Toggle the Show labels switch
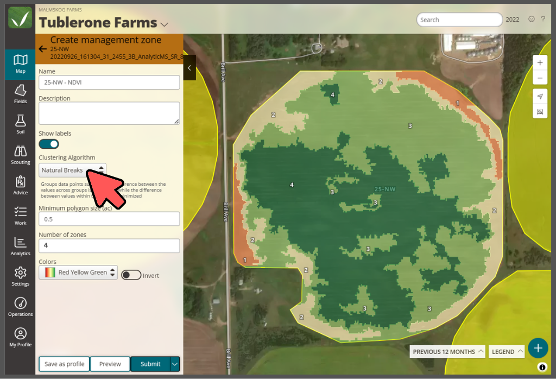Image resolution: width=556 pixels, height=380 pixels. [x=49, y=144]
